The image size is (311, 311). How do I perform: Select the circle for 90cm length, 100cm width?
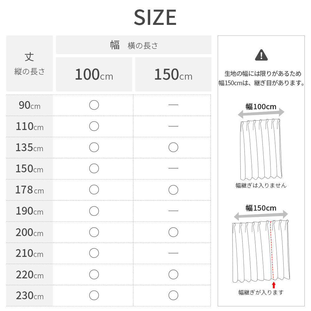pyautogui.click(x=94, y=105)
